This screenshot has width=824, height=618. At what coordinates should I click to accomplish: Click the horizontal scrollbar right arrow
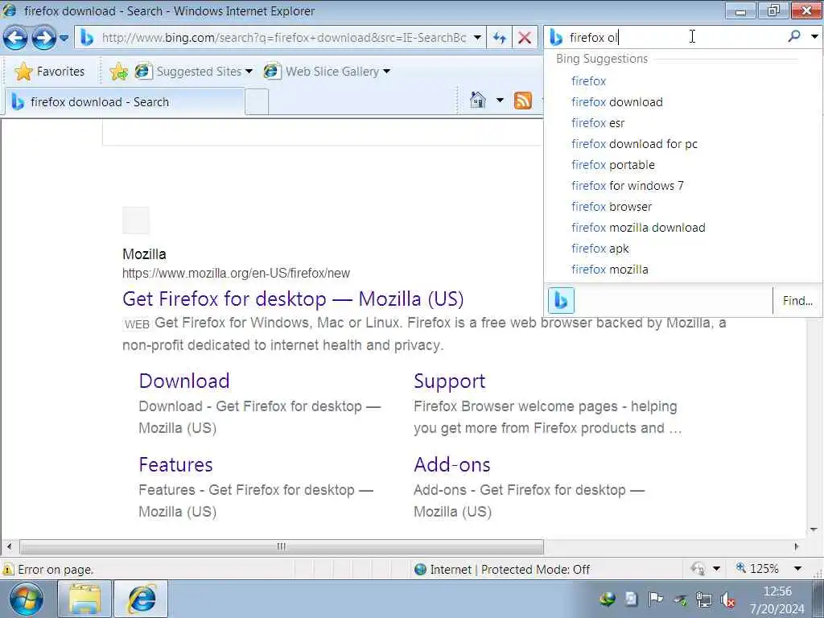[x=797, y=546]
